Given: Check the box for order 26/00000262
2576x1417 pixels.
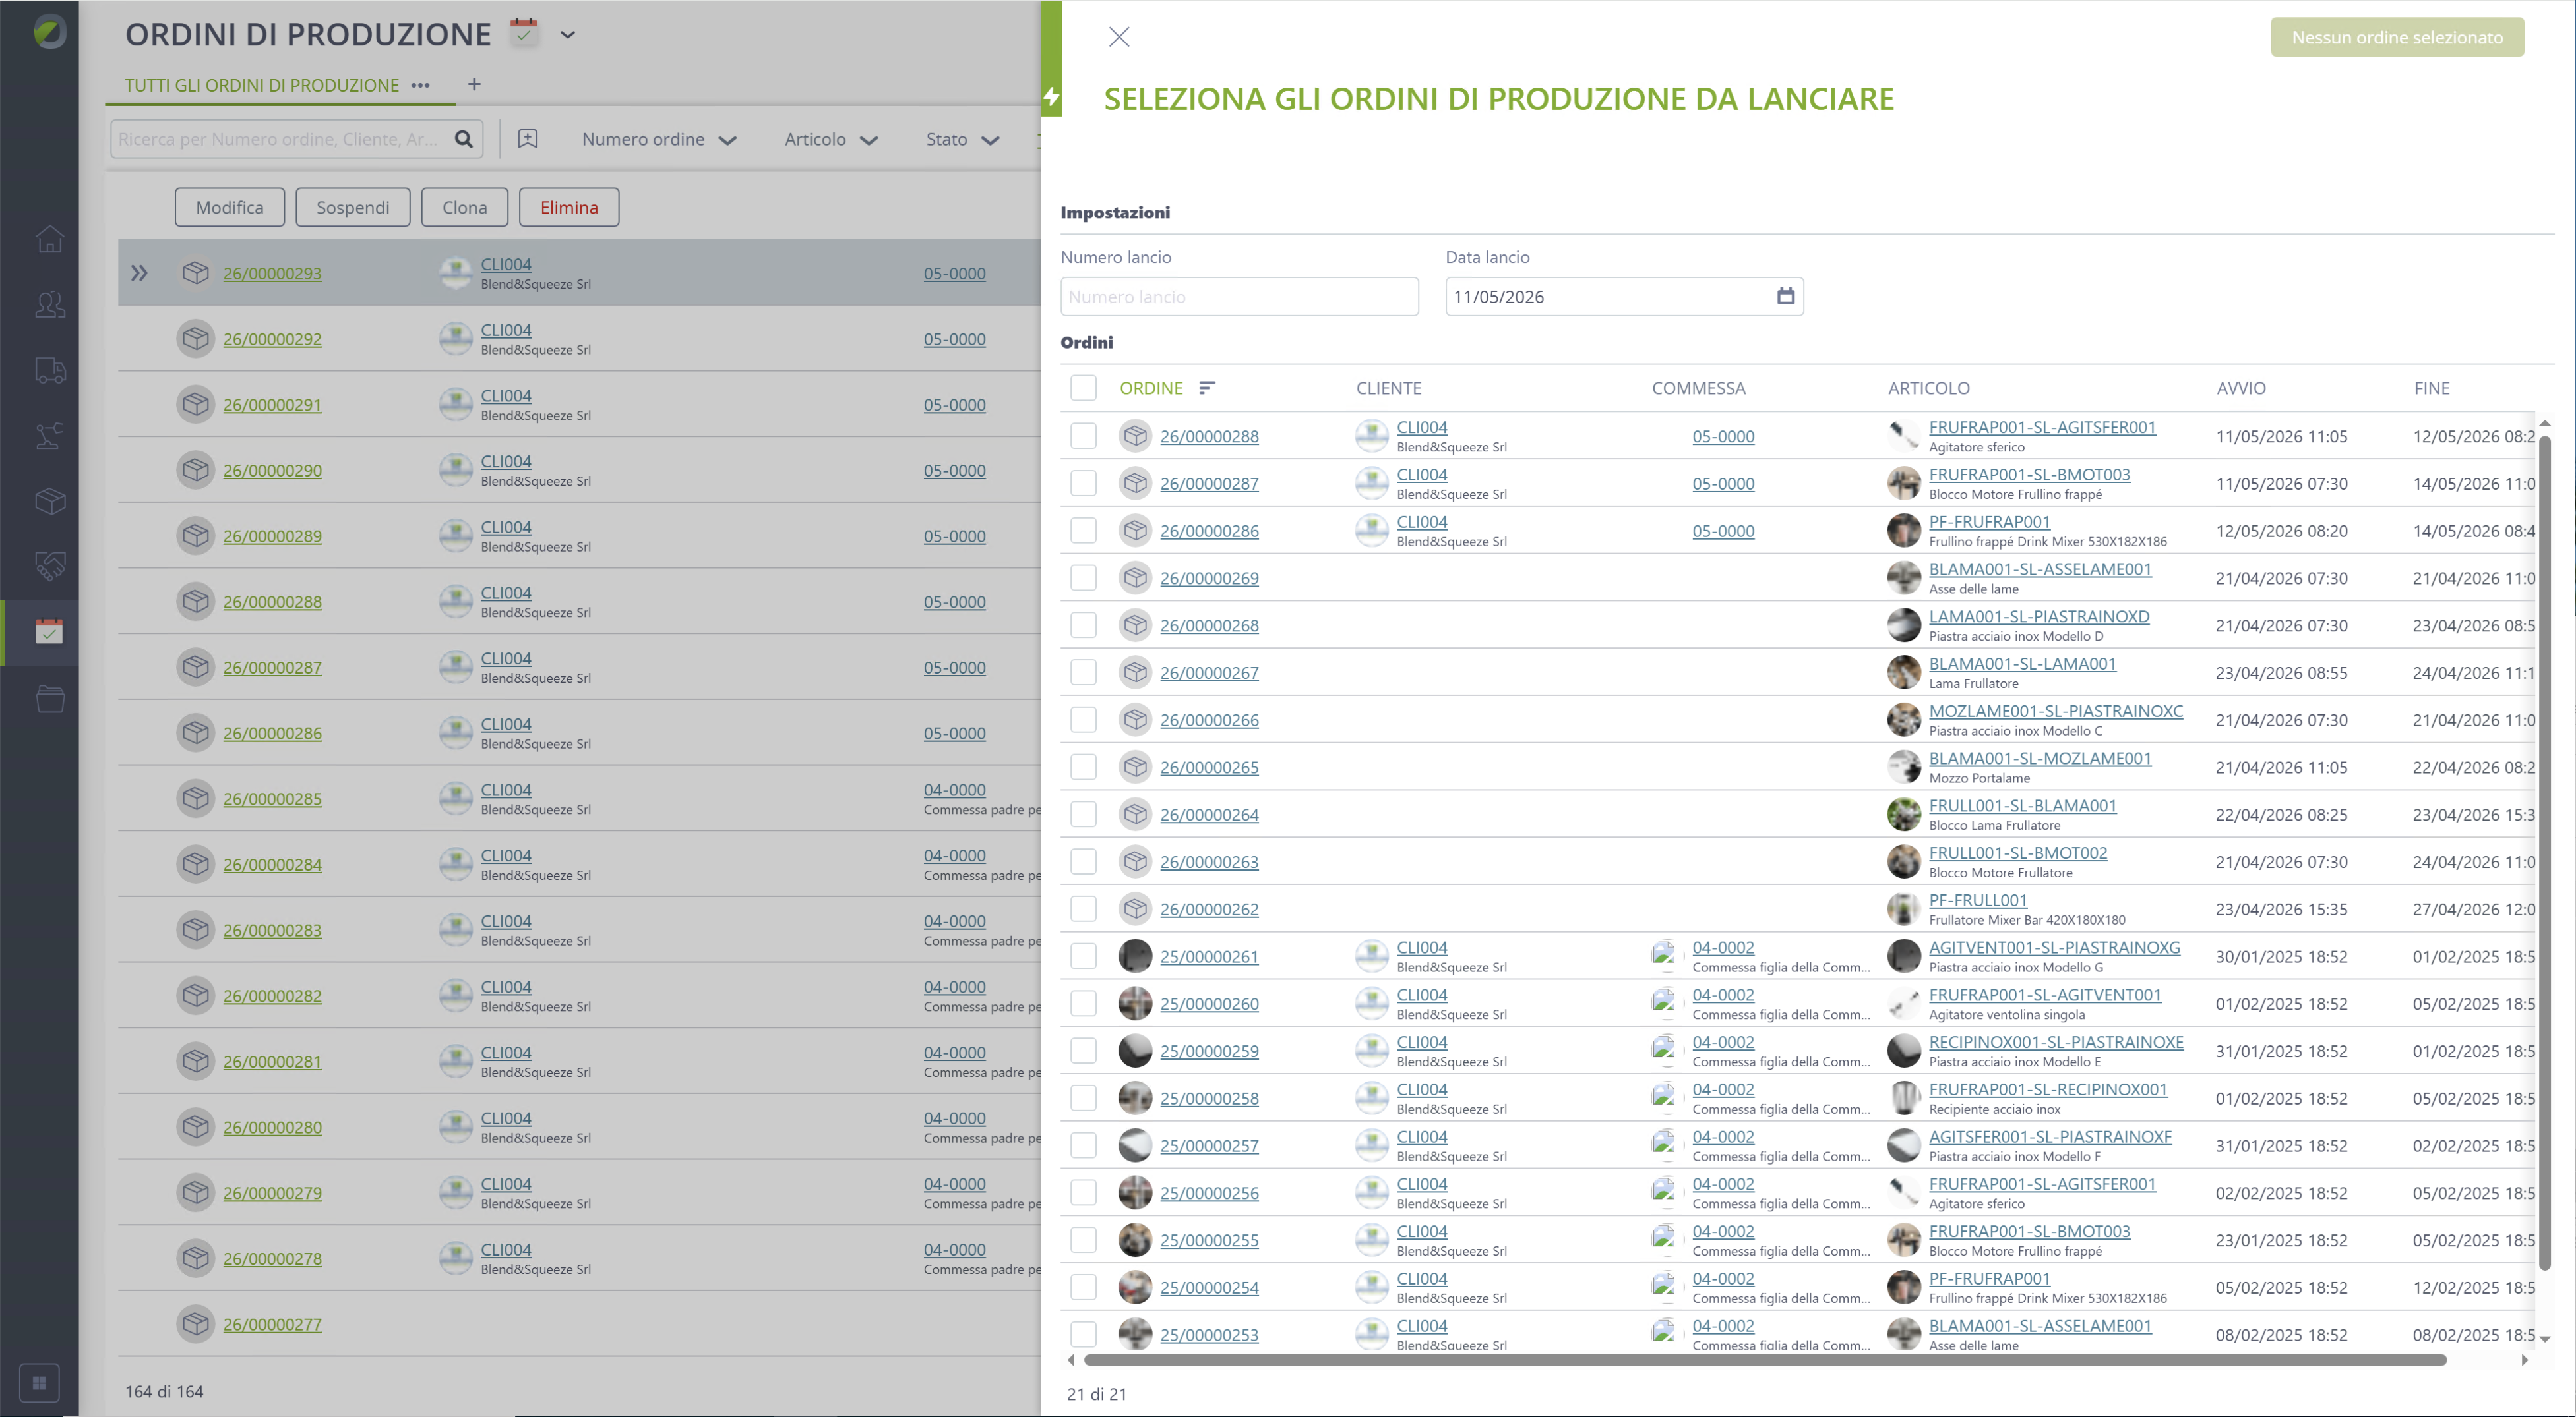Looking at the screenshot, I should point(1084,910).
